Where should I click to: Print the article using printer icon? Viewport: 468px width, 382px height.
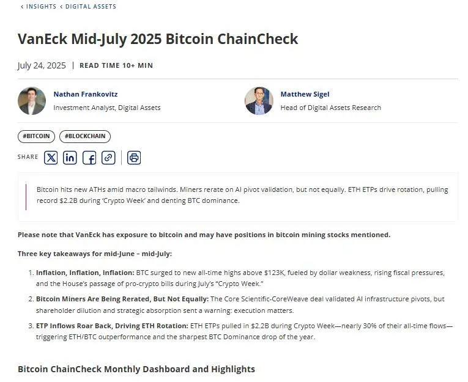click(134, 158)
